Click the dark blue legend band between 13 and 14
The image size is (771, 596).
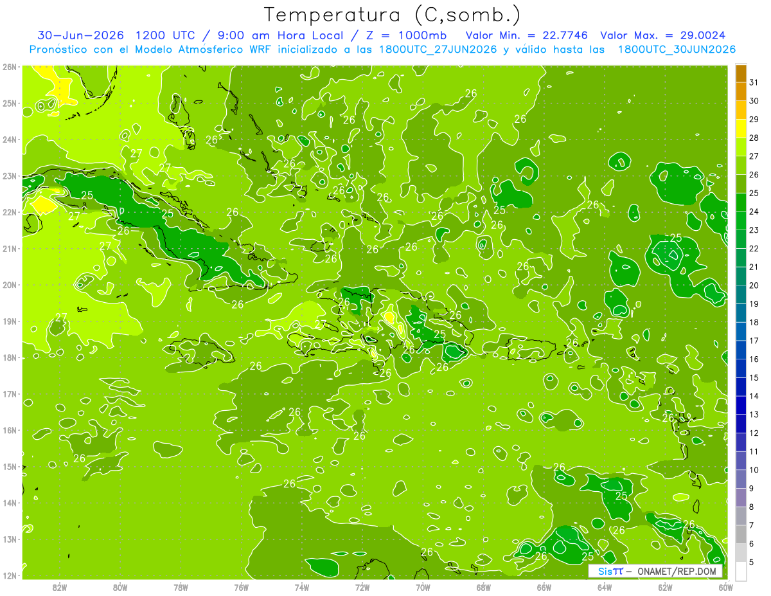741,405
